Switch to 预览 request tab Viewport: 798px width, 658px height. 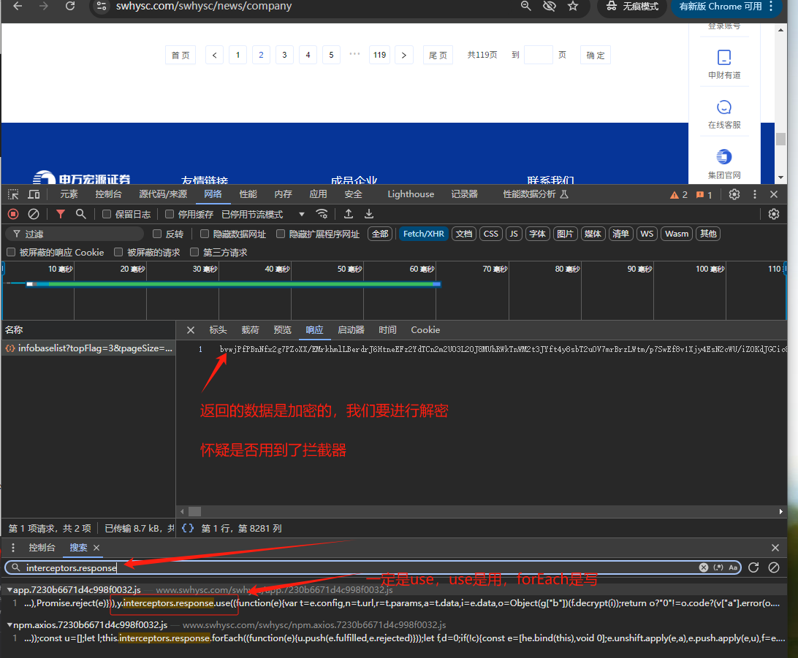click(x=283, y=330)
